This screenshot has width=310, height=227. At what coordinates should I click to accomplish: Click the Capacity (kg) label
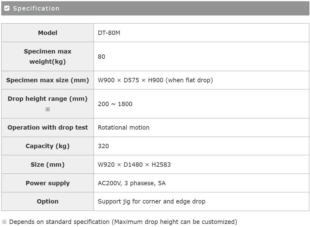47,146
